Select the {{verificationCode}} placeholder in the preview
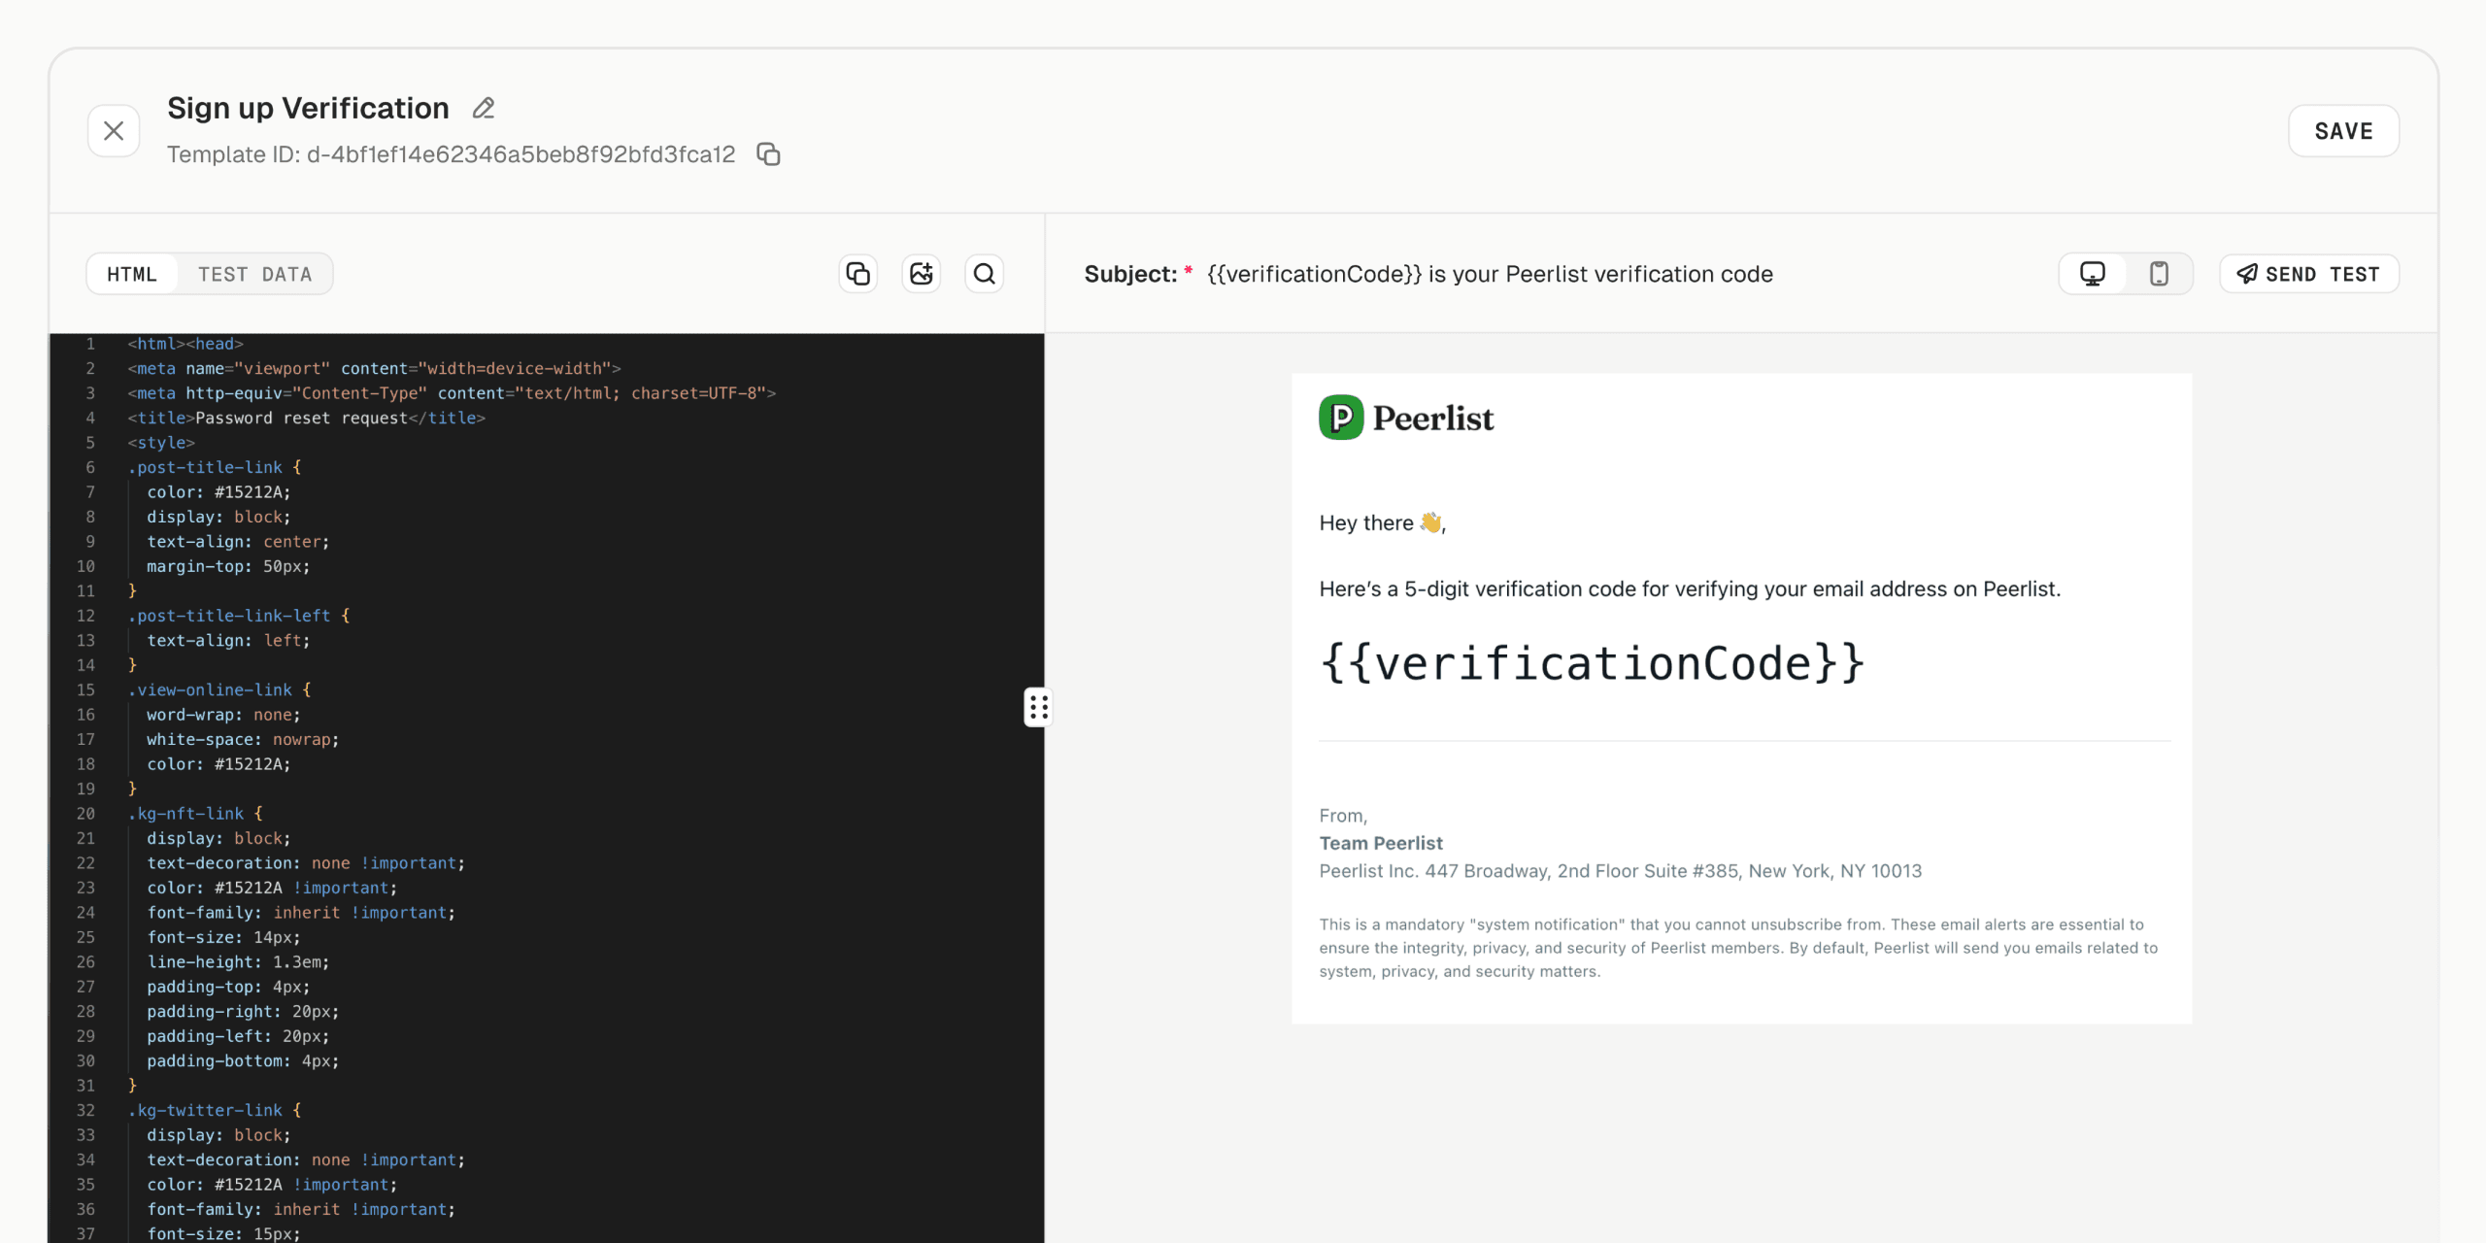This screenshot has height=1243, width=2486. [1591, 661]
